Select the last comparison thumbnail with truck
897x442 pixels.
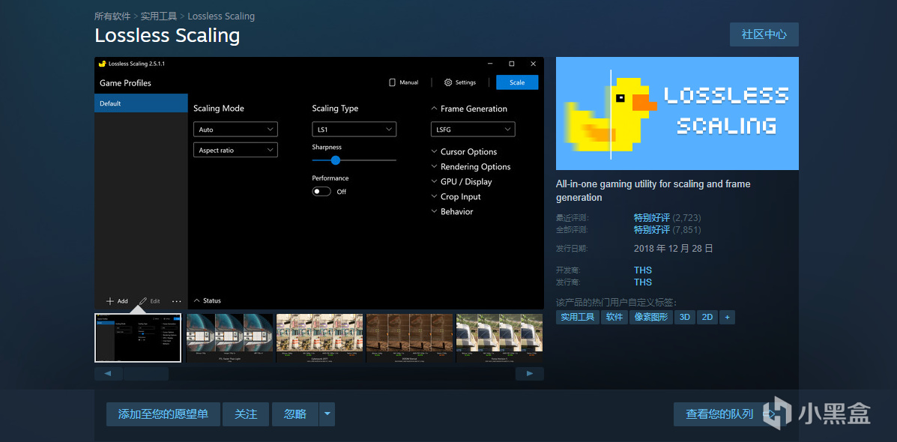(x=499, y=338)
